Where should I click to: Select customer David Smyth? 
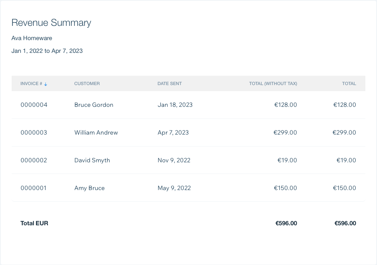pyautogui.click(x=92, y=160)
